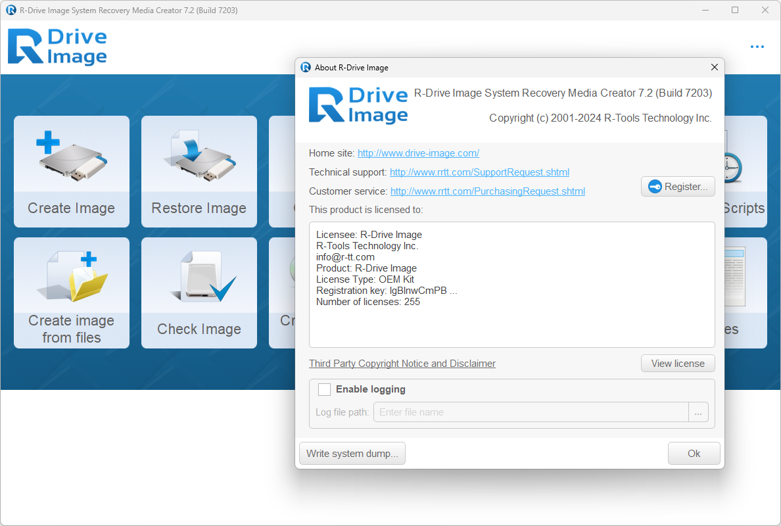Click the 'Number of licenses: 255' line

pyautogui.click(x=368, y=302)
